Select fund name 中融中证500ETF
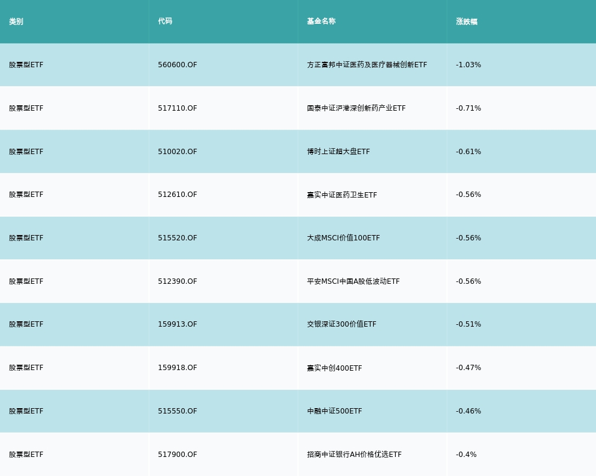The height and width of the screenshot is (476, 596). point(334,411)
